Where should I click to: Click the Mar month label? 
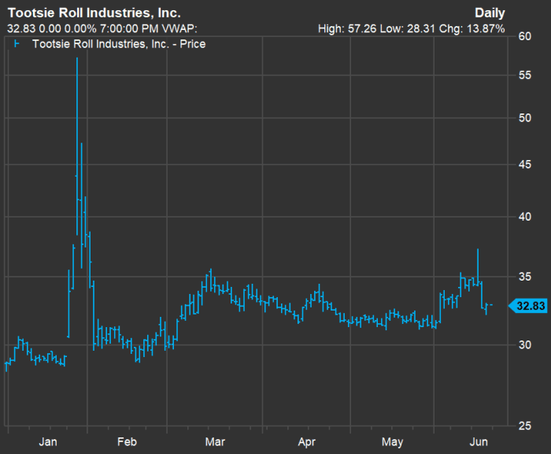click(215, 442)
